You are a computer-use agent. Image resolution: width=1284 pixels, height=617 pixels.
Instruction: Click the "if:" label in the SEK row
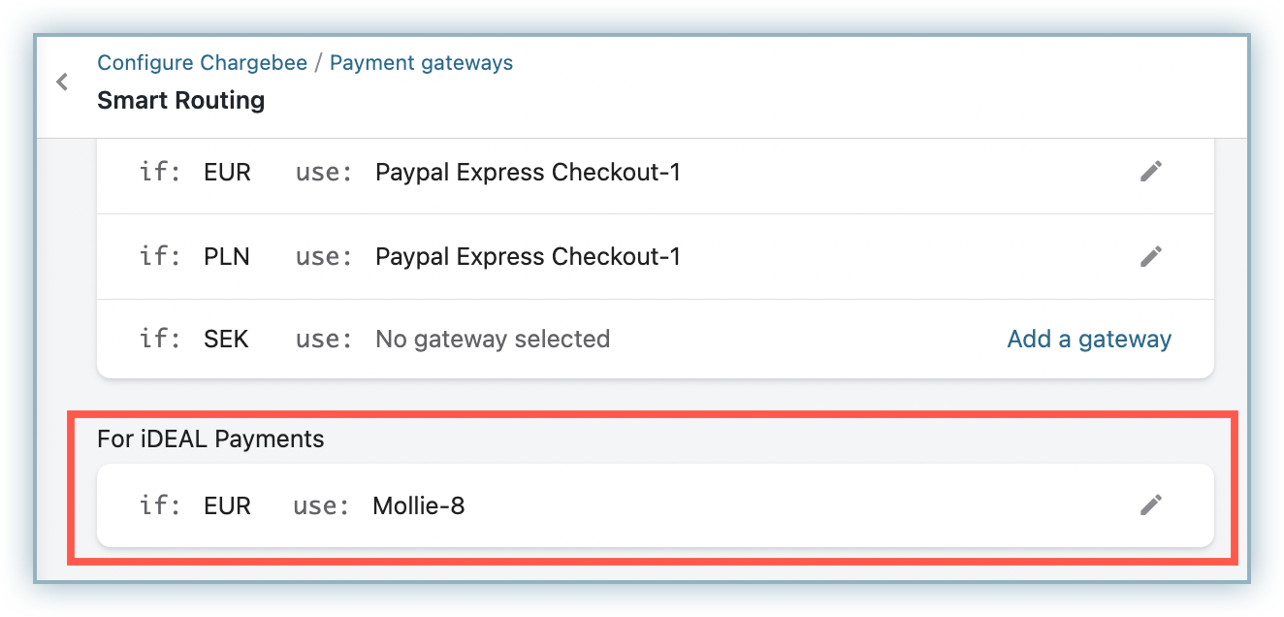161,340
